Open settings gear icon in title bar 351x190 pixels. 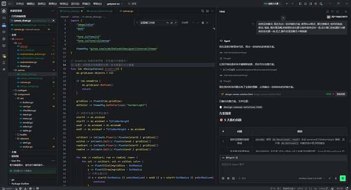(x=315, y=4)
